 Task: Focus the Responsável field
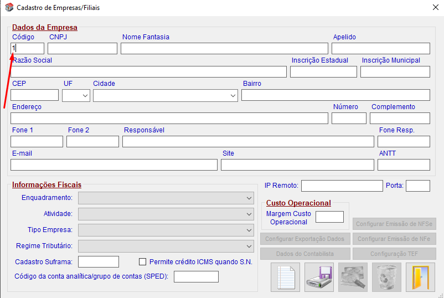[x=248, y=142]
